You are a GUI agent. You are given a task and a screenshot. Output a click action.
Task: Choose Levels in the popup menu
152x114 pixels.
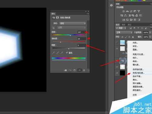click(x=135, y=58)
